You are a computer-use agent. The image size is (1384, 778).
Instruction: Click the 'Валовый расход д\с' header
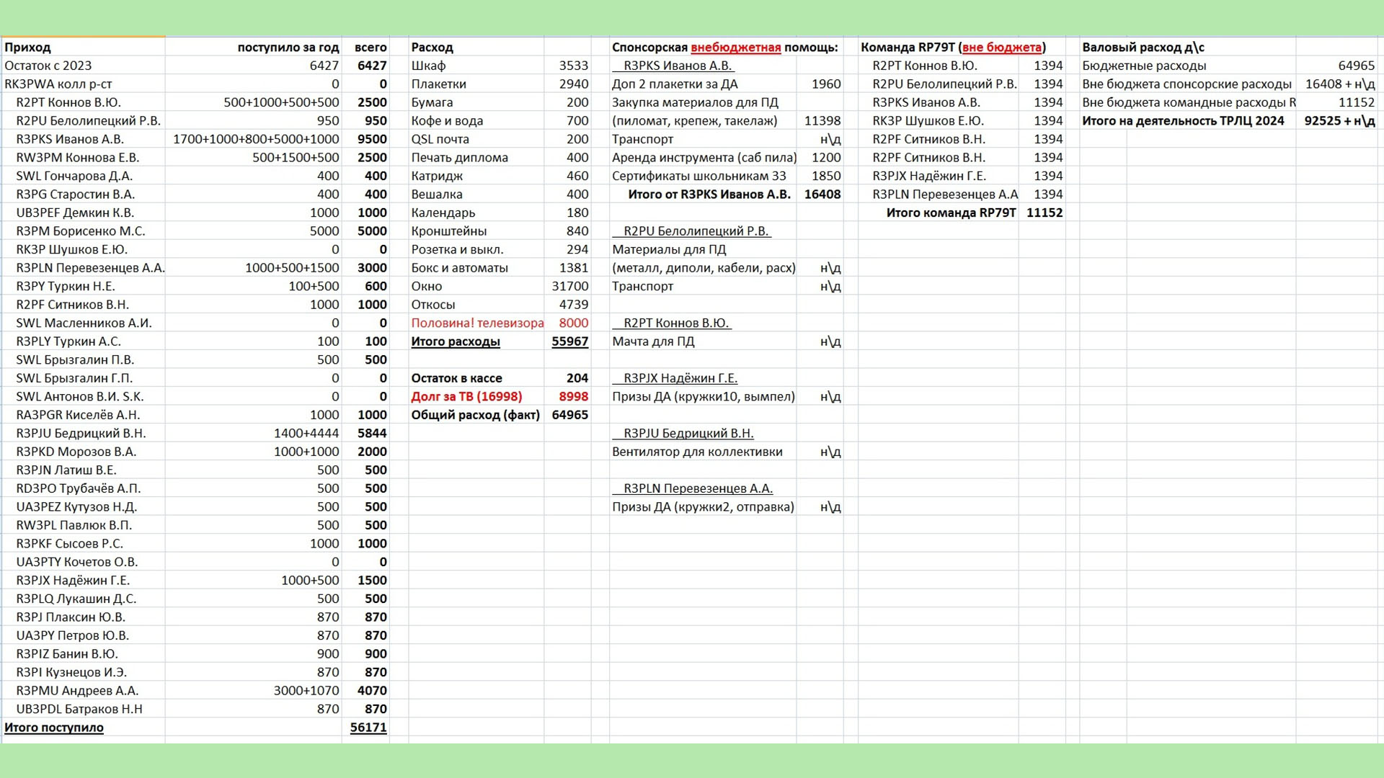1143,48
